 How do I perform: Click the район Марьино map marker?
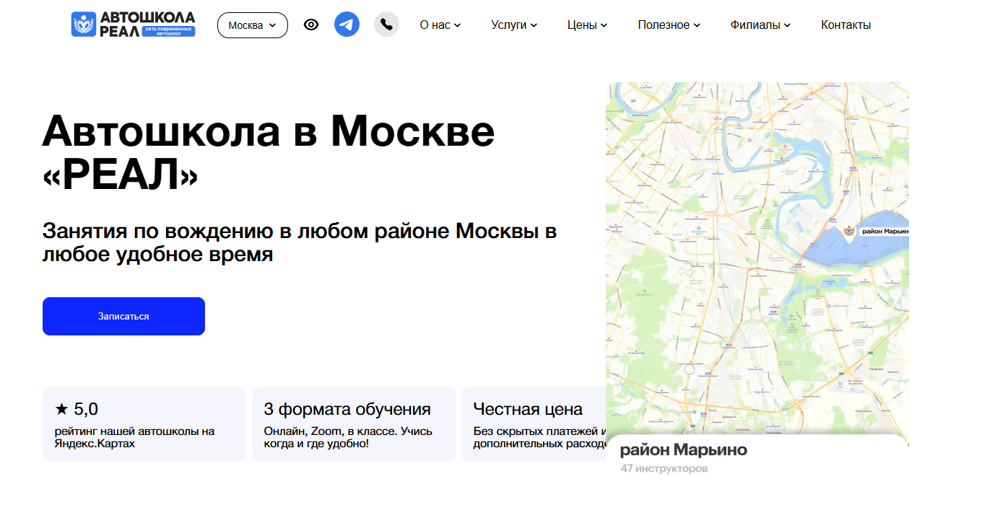coord(850,231)
